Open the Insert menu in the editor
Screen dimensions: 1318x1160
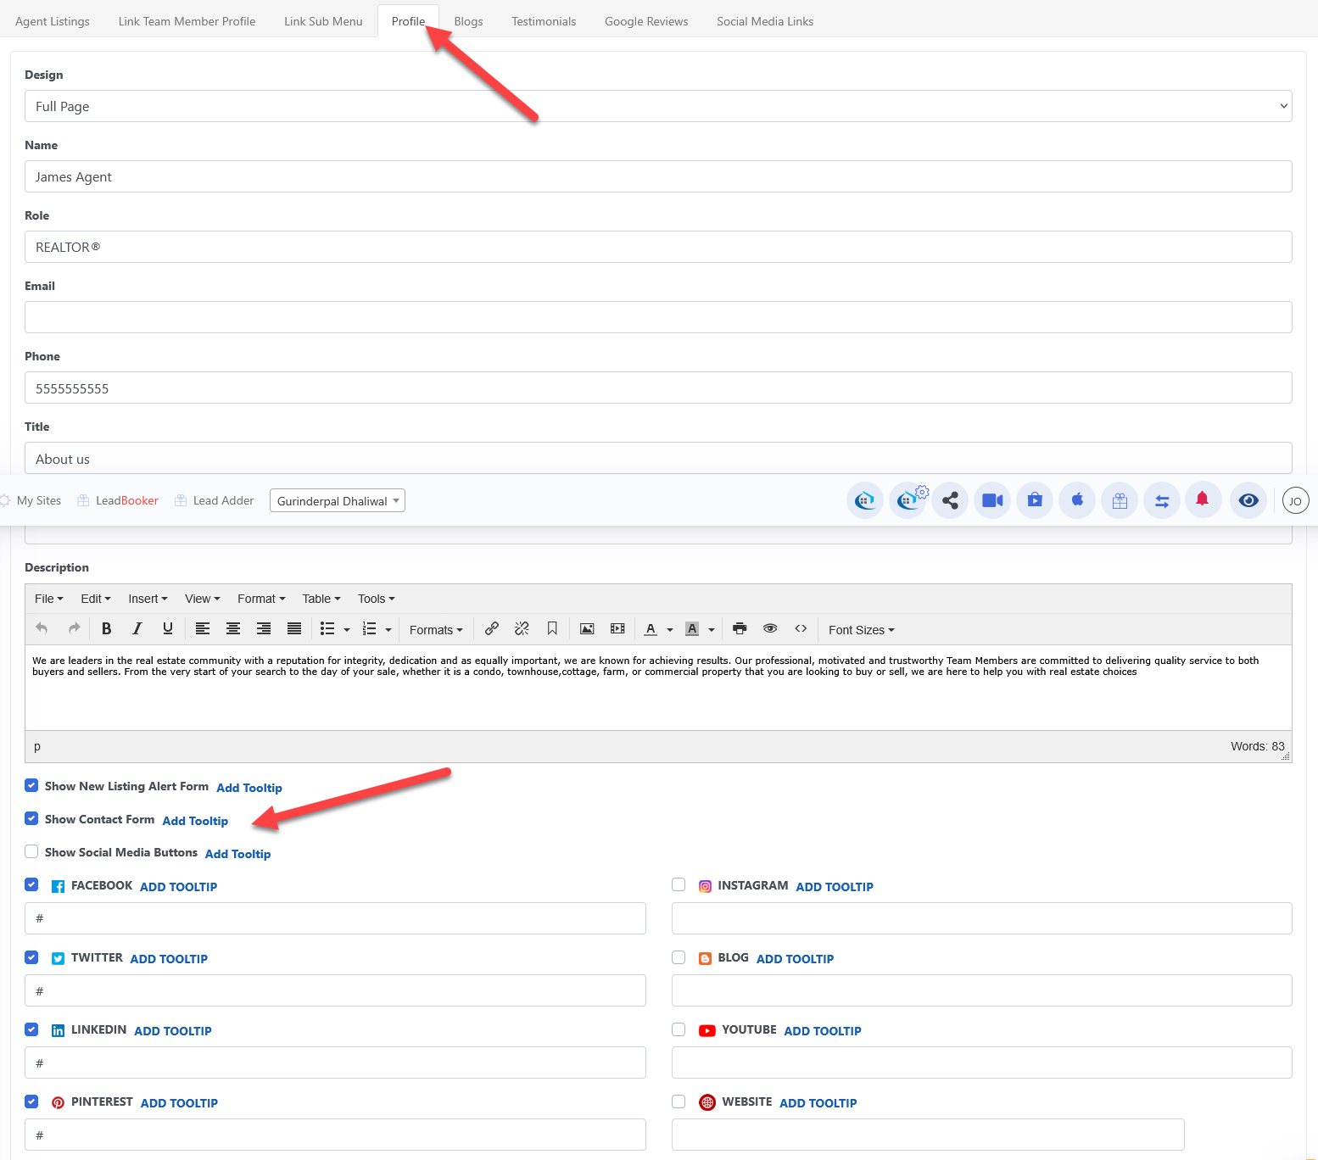[148, 599]
